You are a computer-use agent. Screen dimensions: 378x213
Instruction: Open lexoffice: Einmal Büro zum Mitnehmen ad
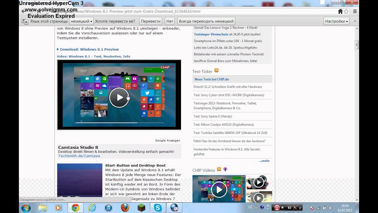point(226,61)
